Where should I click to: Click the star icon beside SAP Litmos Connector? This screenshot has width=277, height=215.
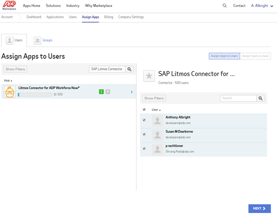coord(149,76)
